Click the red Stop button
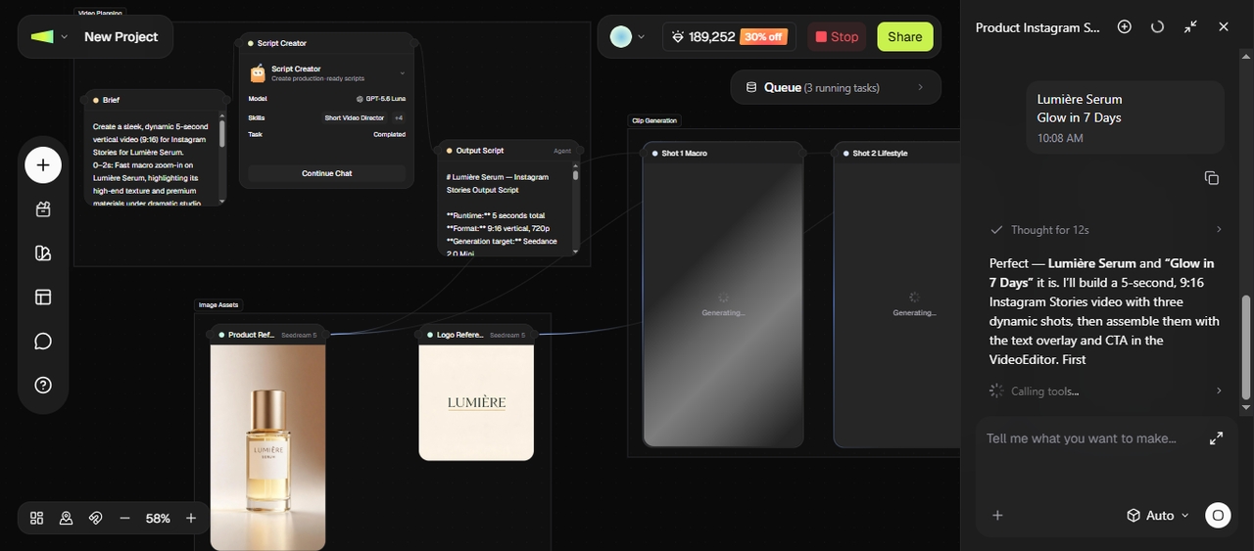 tap(836, 37)
